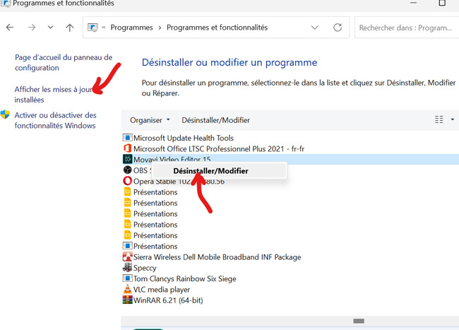The width and height of the screenshot is (459, 330).
Task: Open Afficher les mises à jour installées
Action: (54, 94)
